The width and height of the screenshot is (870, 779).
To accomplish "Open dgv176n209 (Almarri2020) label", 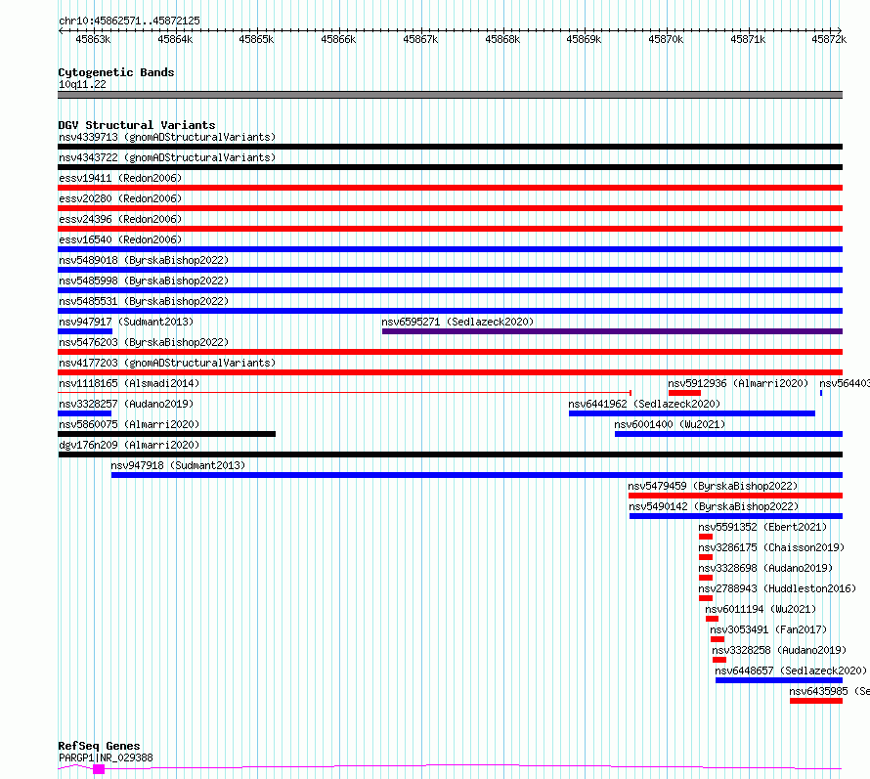I will click(129, 445).
